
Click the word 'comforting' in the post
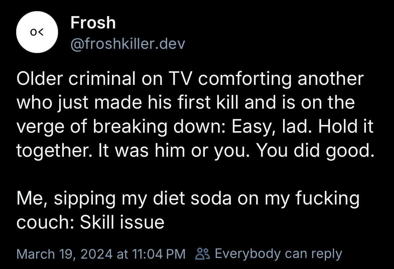coord(245,79)
